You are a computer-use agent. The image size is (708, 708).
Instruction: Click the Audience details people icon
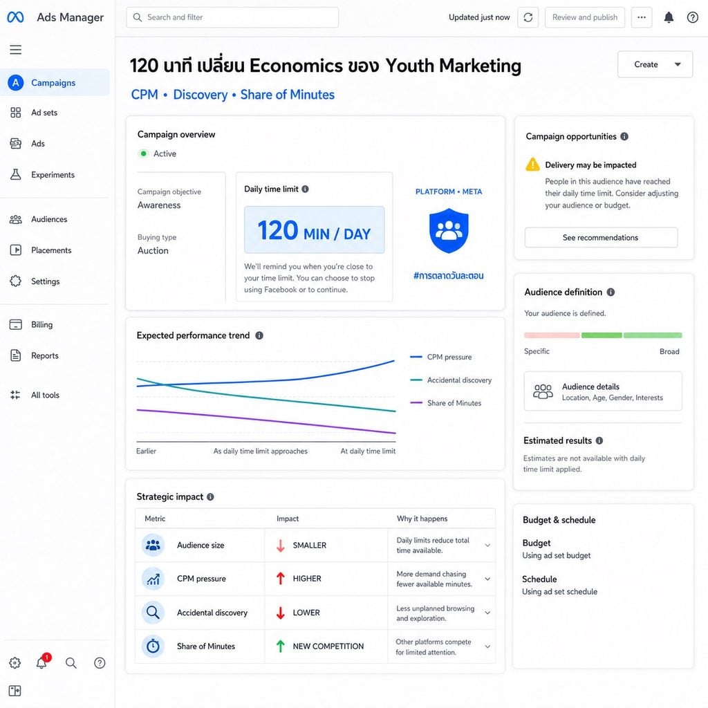click(x=543, y=391)
